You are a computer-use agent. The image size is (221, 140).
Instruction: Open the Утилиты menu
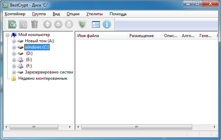[x=94, y=14]
